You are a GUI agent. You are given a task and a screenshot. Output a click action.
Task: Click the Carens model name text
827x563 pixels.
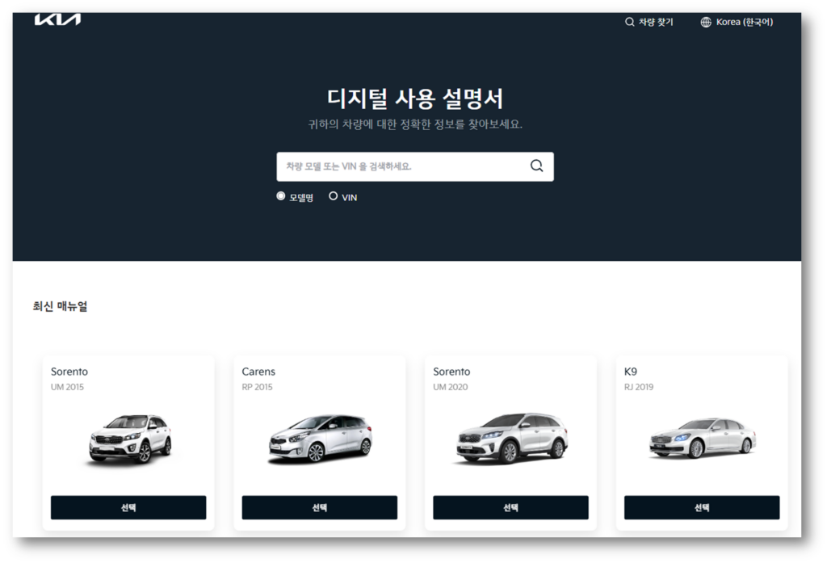tap(258, 372)
